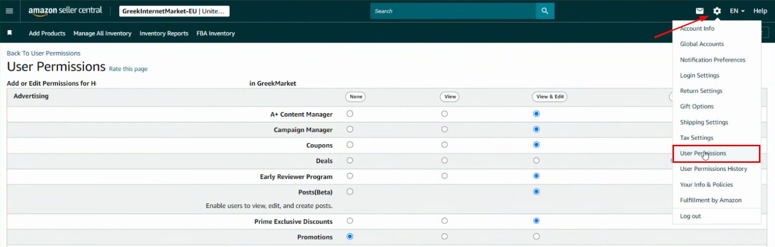Click Log out in the menu
This screenshot has width=775, height=247.
690,216
